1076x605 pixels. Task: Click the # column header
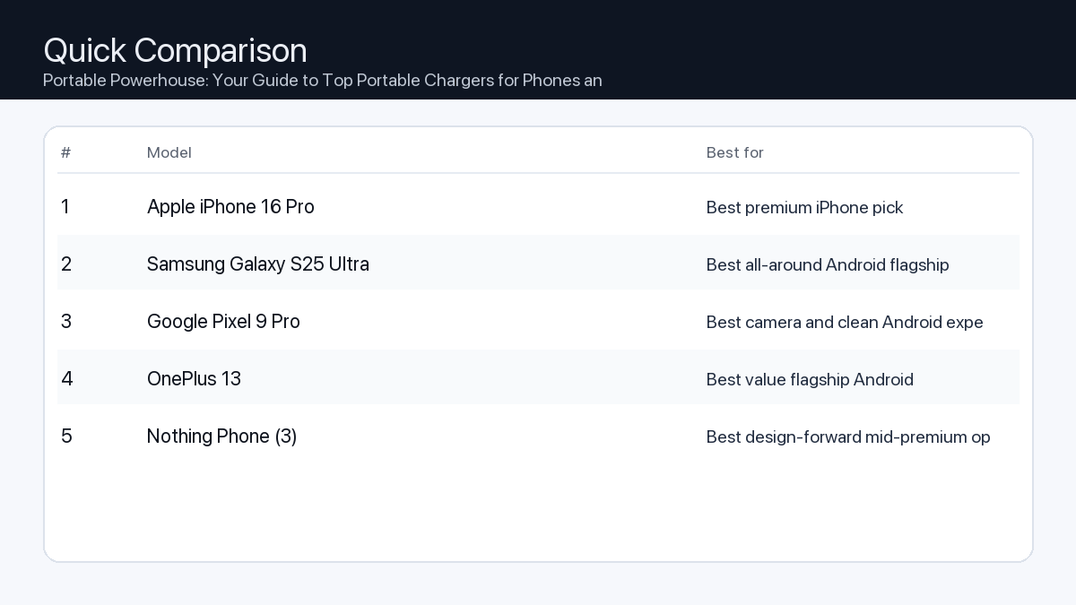point(65,152)
